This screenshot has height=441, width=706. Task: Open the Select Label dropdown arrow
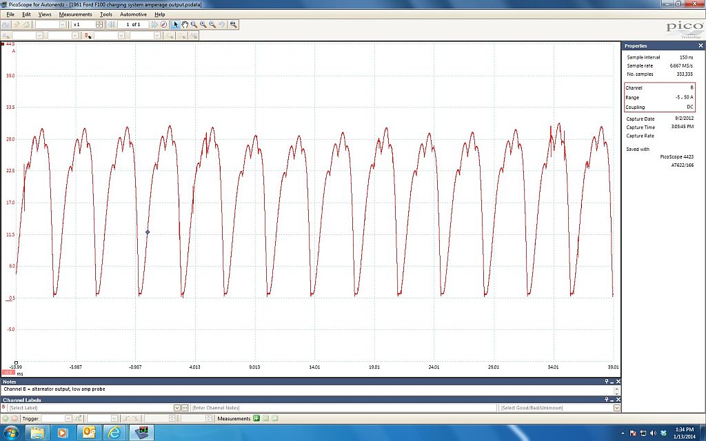pos(177,408)
